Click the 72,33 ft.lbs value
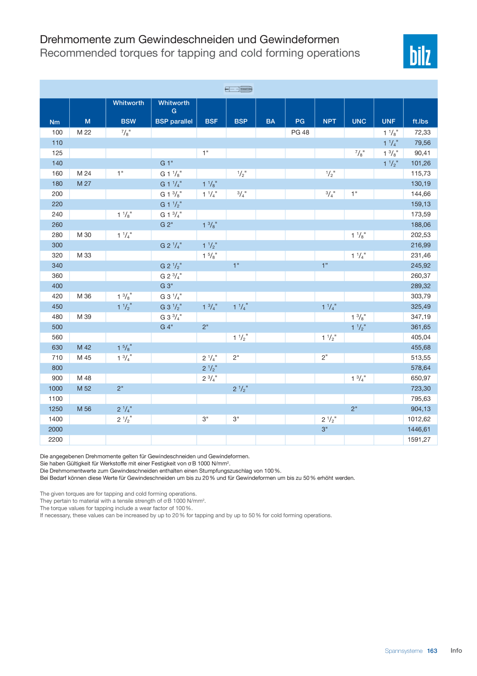 422,132
